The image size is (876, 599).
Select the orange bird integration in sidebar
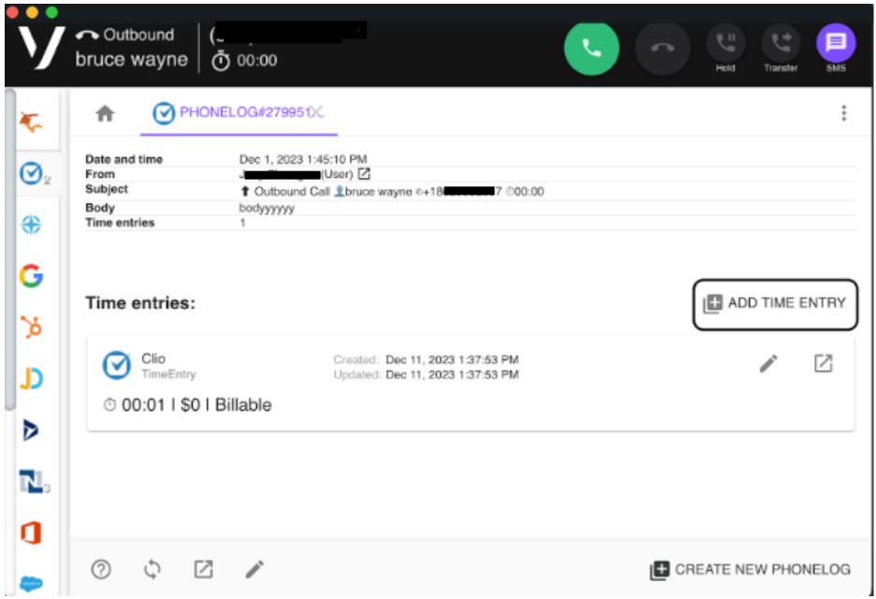click(31, 122)
